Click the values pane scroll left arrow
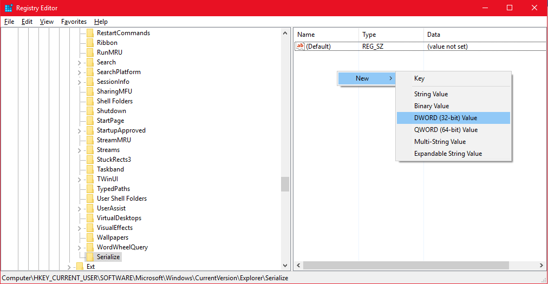Viewport: 548px width, 284px height. 298,266
